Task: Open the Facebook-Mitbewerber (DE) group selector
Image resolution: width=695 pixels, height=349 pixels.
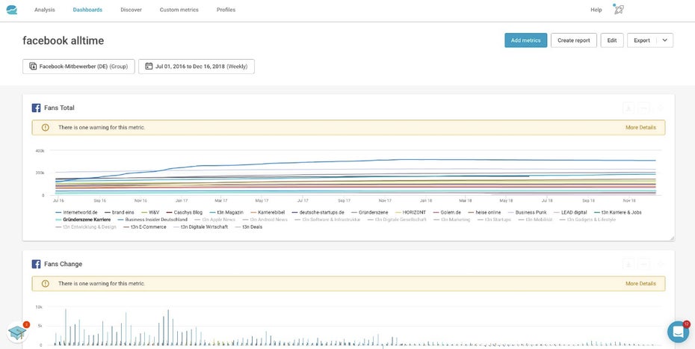Action: tap(78, 67)
